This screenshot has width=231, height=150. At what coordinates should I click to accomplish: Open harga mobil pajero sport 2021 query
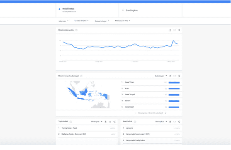click(151, 134)
